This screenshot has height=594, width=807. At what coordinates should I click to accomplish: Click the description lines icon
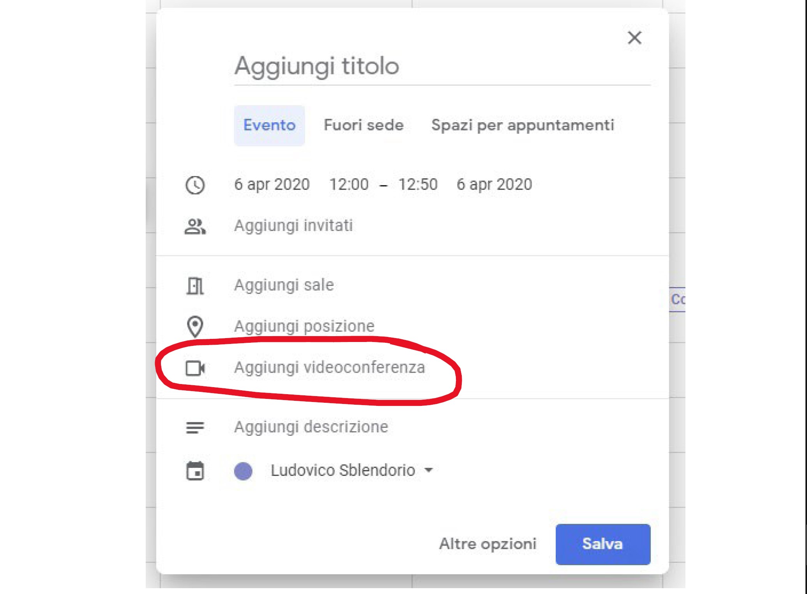(x=195, y=428)
